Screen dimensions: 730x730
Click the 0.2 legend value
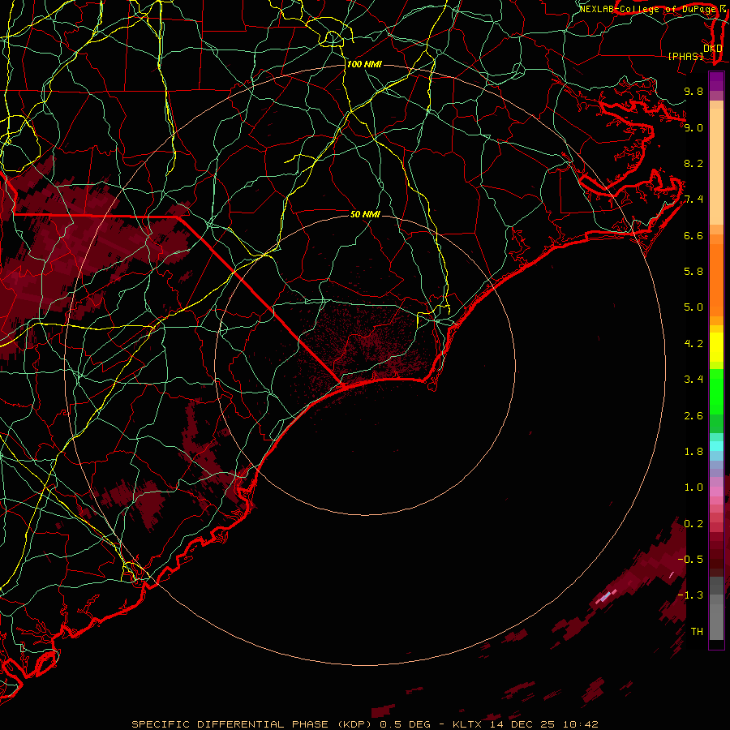pyautogui.click(x=693, y=524)
